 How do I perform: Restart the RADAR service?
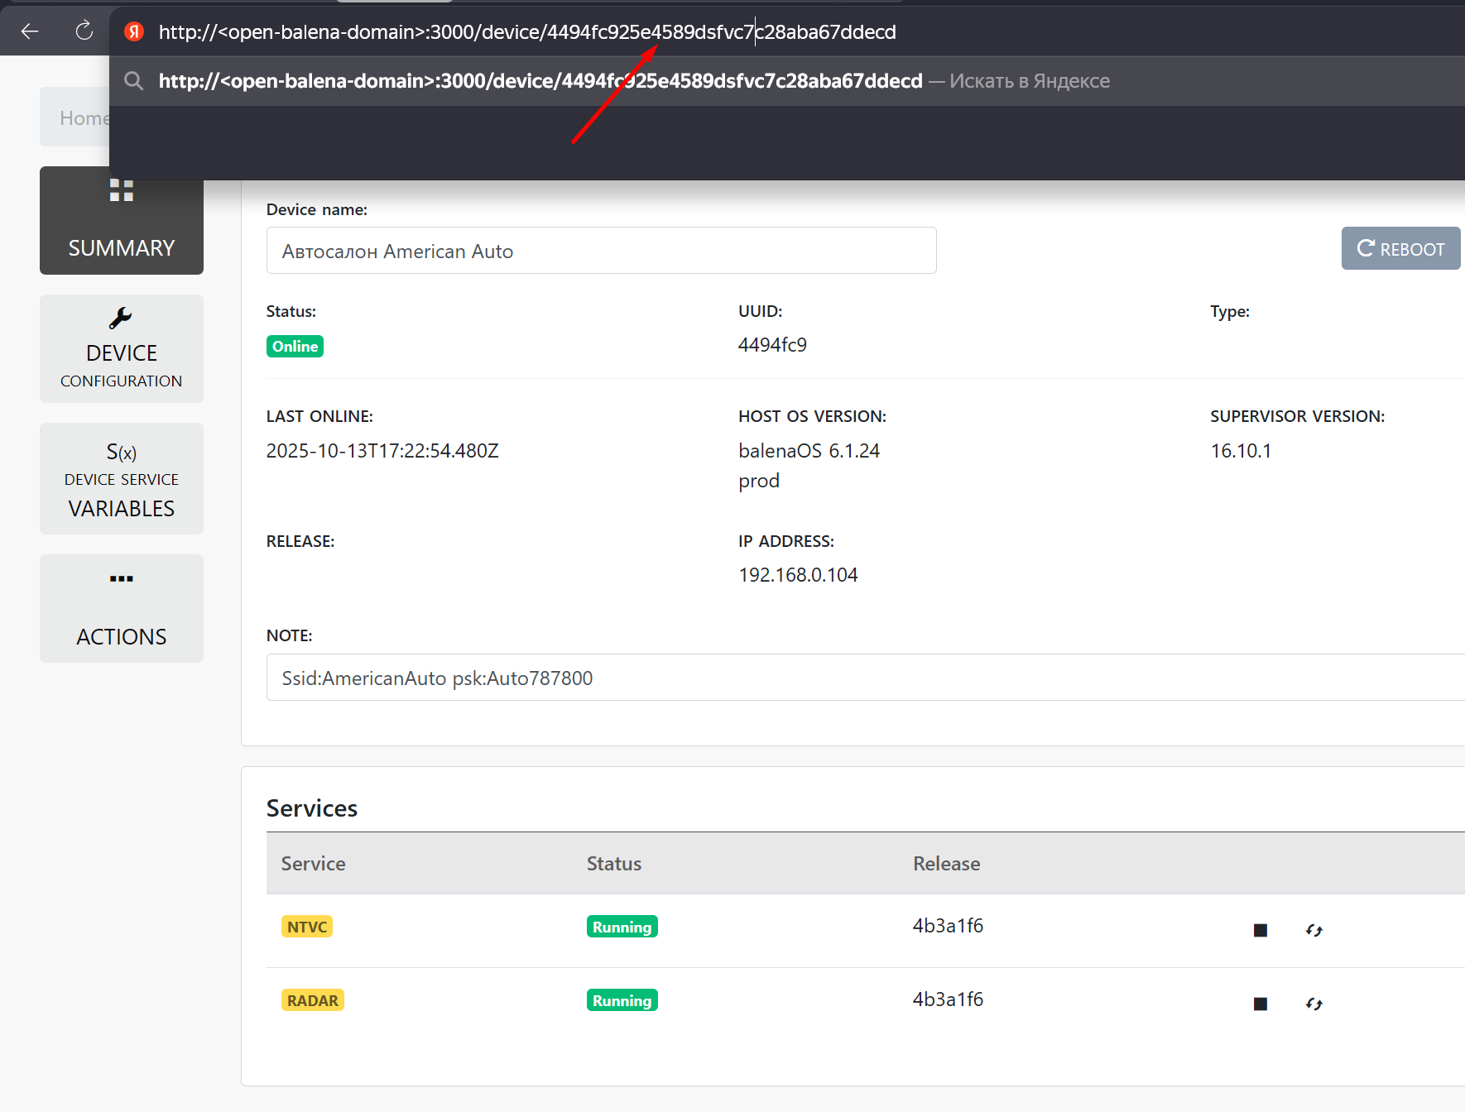[x=1314, y=1004]
